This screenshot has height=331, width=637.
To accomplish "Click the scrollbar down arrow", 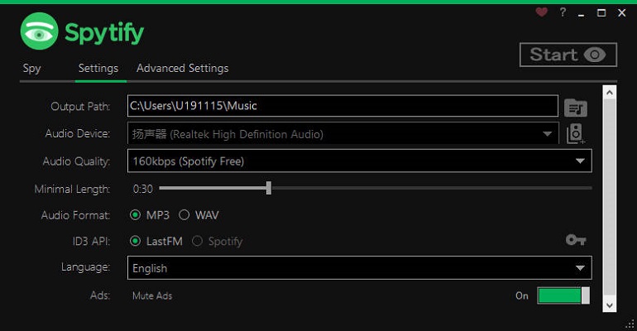I will [x=610, y=305].
